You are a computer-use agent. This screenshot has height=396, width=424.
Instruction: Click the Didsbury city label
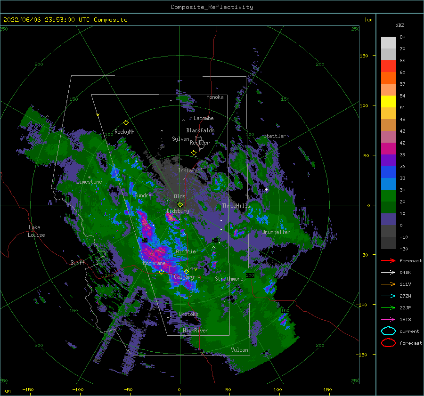point(178,211)
